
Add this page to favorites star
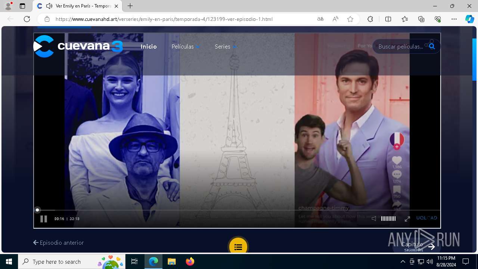[x=350, y=19]
